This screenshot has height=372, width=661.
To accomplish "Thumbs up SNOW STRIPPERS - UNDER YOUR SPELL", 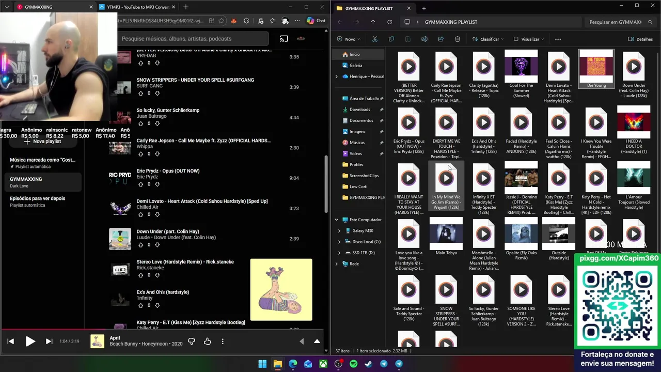I will (140, 93).
